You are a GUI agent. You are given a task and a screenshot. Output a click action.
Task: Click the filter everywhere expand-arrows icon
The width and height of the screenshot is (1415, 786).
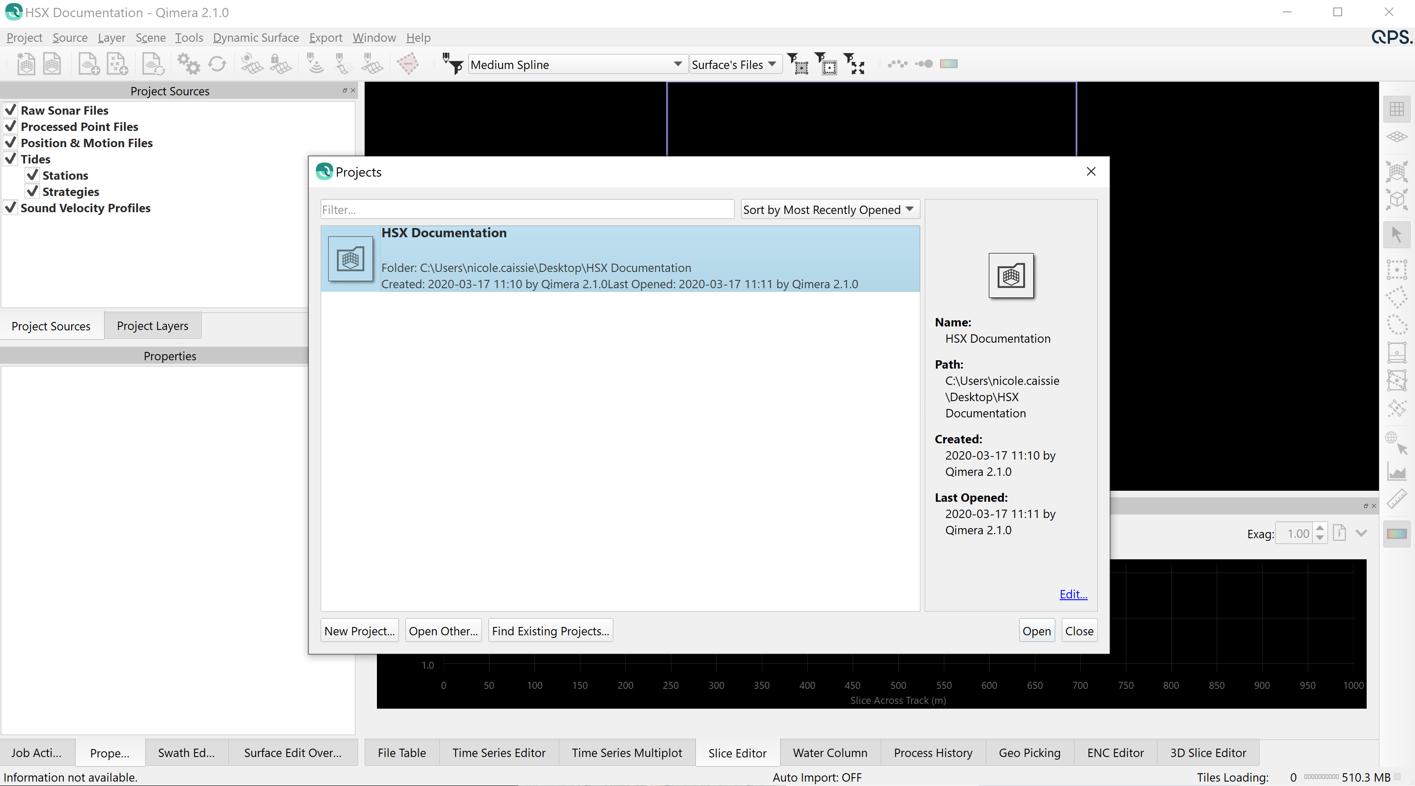[855, 64]
